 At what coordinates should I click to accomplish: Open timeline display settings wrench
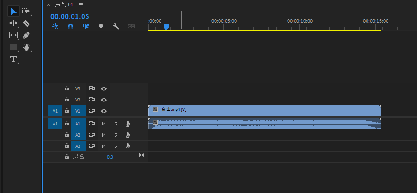116,27
